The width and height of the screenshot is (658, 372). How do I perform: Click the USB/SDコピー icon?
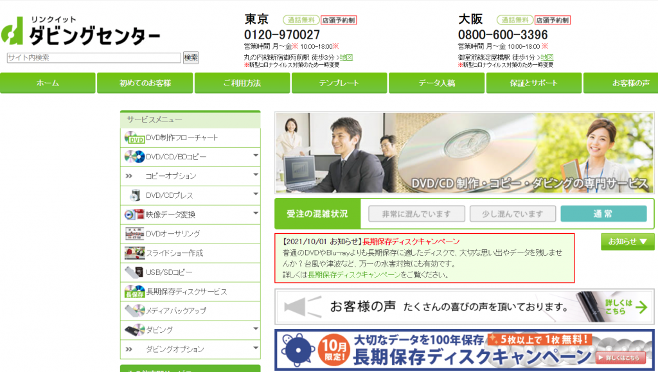click(x=134, y=272)
